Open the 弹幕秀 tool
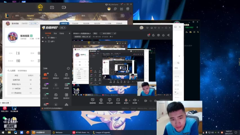 coord(56,96)
